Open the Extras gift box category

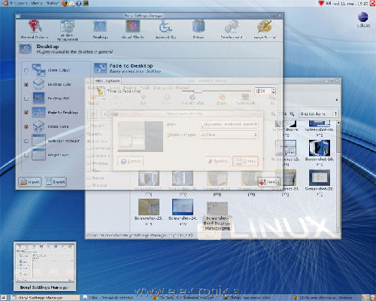[x=199, y=26]
